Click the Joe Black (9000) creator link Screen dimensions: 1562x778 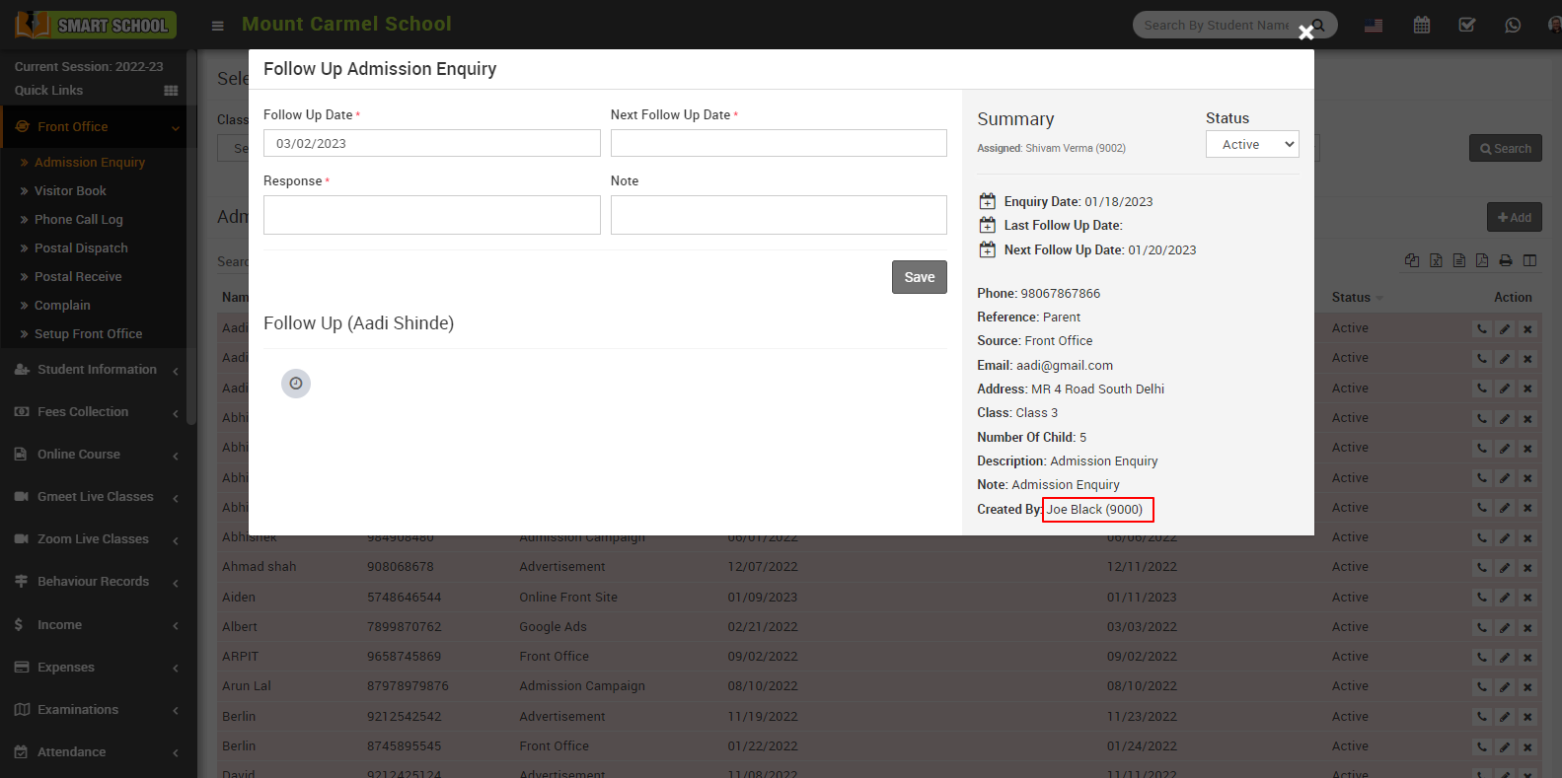(x=1094, y=510)
